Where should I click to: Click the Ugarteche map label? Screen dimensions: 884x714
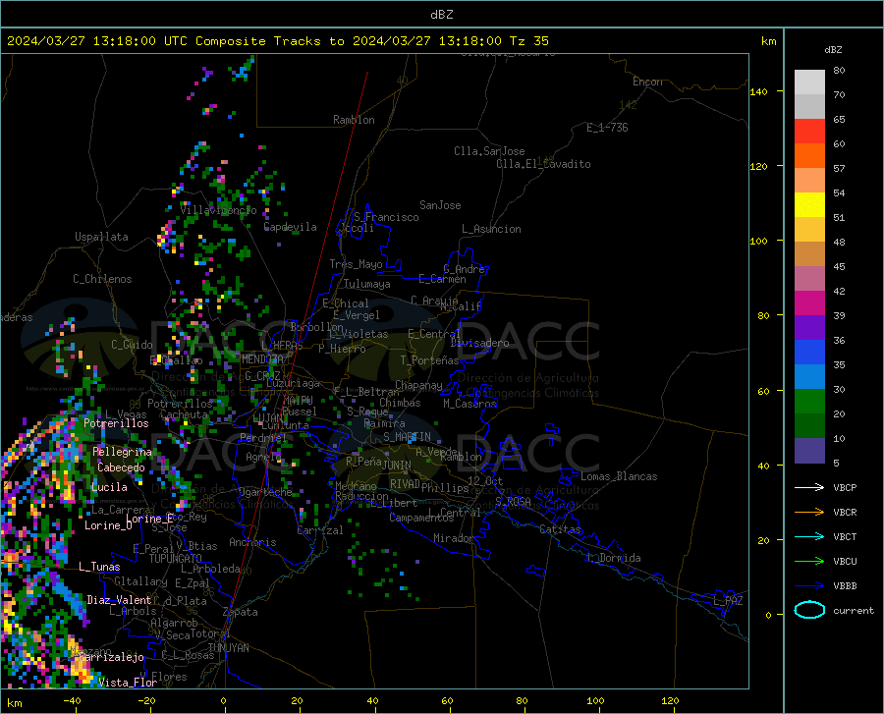(x=265, y=492)
